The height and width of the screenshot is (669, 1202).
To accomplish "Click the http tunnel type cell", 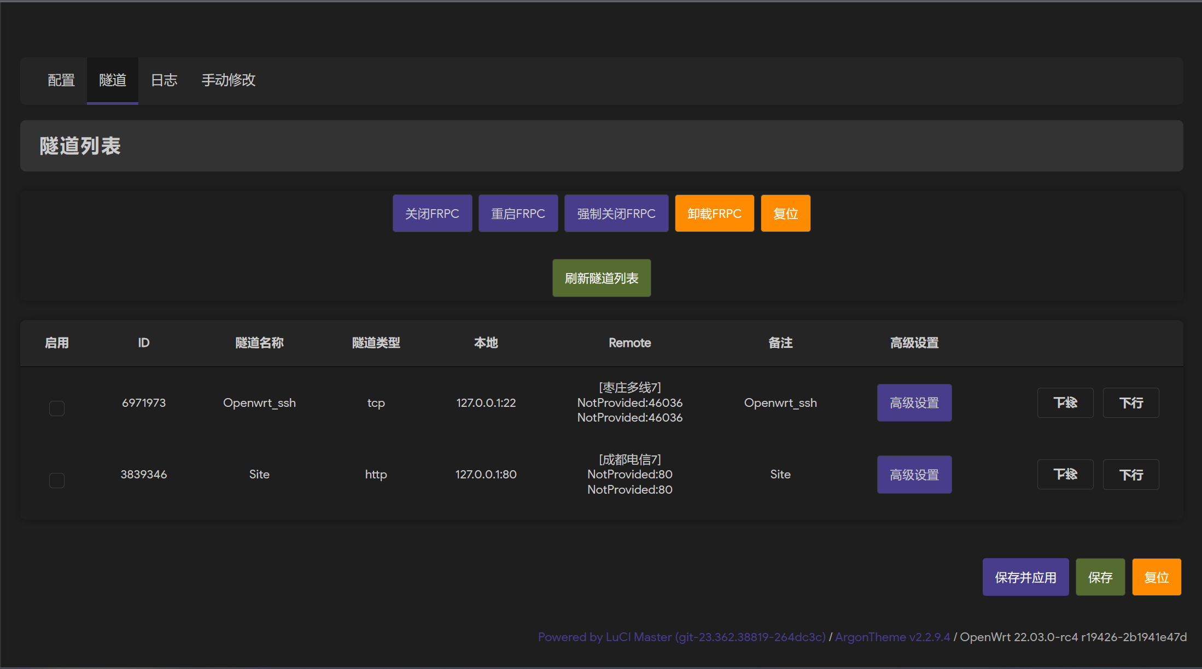I will (376, 475).
